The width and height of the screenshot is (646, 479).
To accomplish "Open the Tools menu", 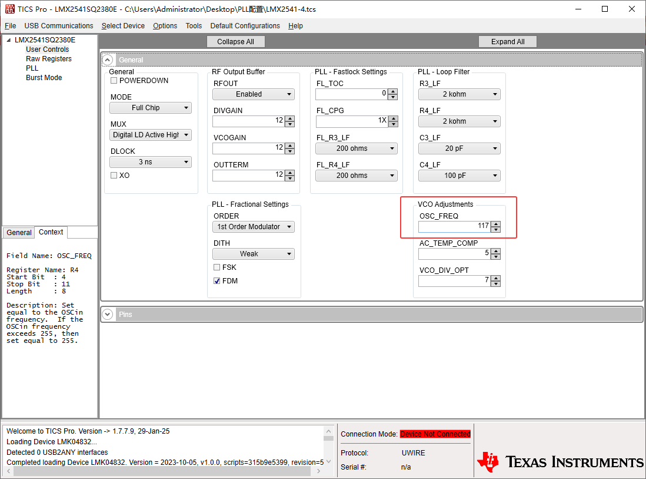I will coord(194,25).
